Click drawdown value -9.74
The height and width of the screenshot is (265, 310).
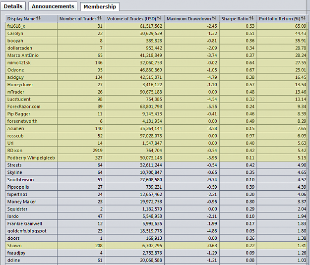[x=212, y=179]
